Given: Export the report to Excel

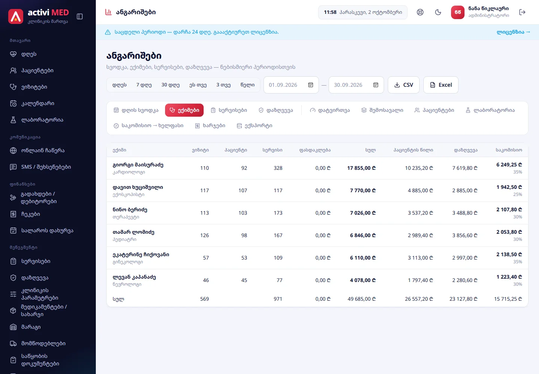Looking at the screenshot, I should [441, 85].
